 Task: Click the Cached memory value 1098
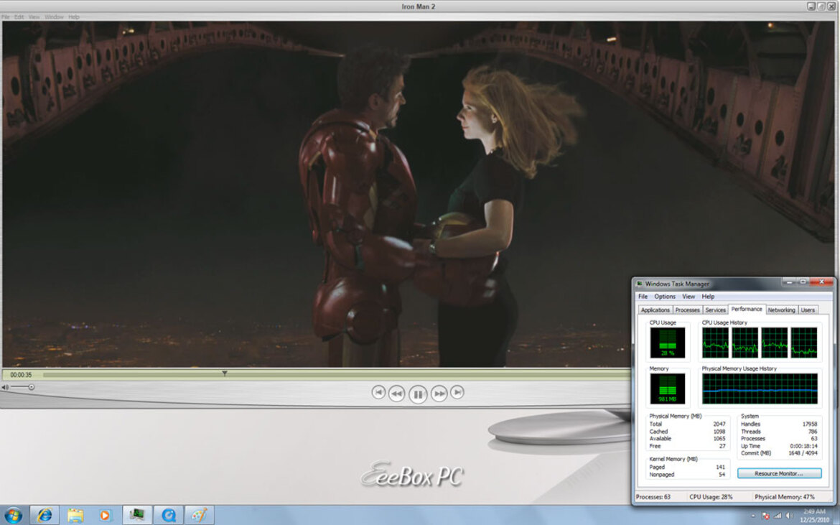coord(719,431)
